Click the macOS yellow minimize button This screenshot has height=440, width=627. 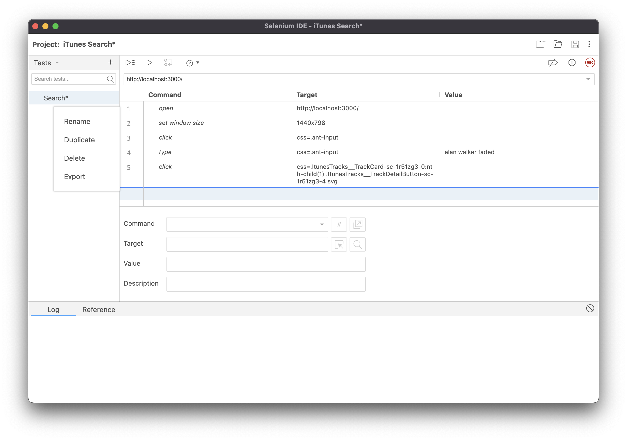click(45, 26)
